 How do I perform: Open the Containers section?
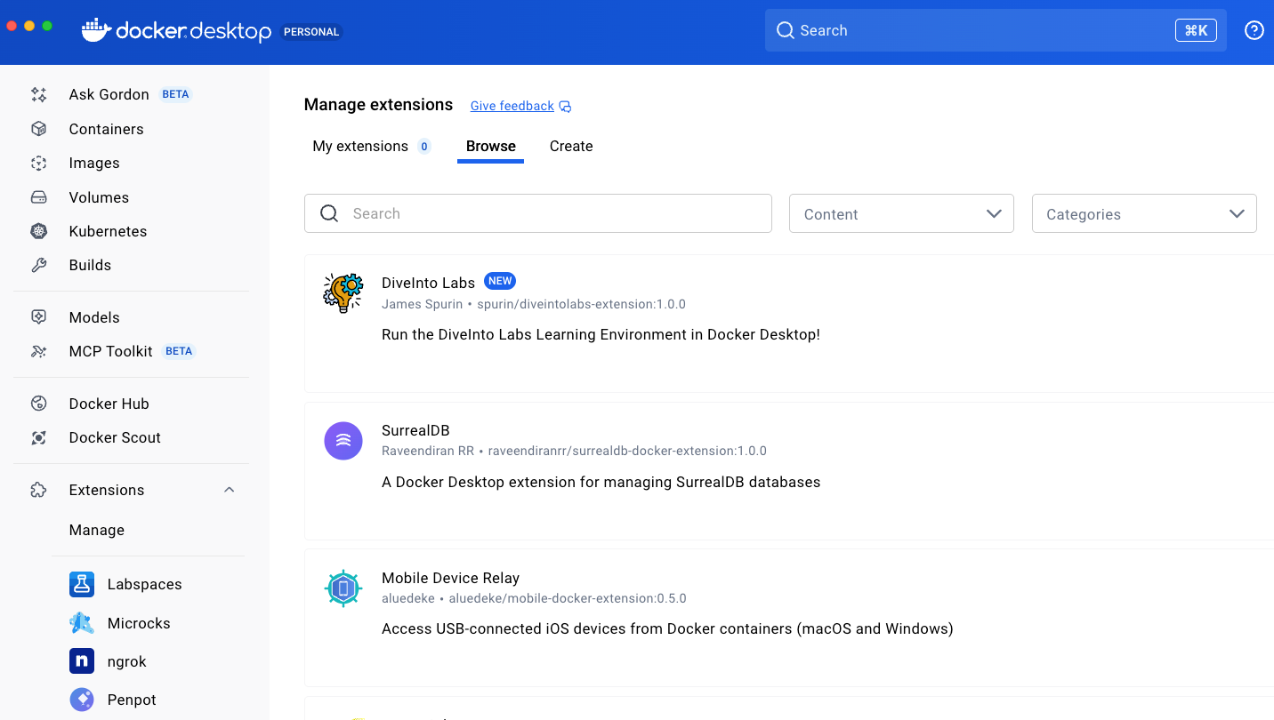(106, 129)
